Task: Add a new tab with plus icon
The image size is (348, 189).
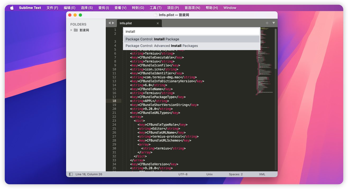Action: coord(267,23)
